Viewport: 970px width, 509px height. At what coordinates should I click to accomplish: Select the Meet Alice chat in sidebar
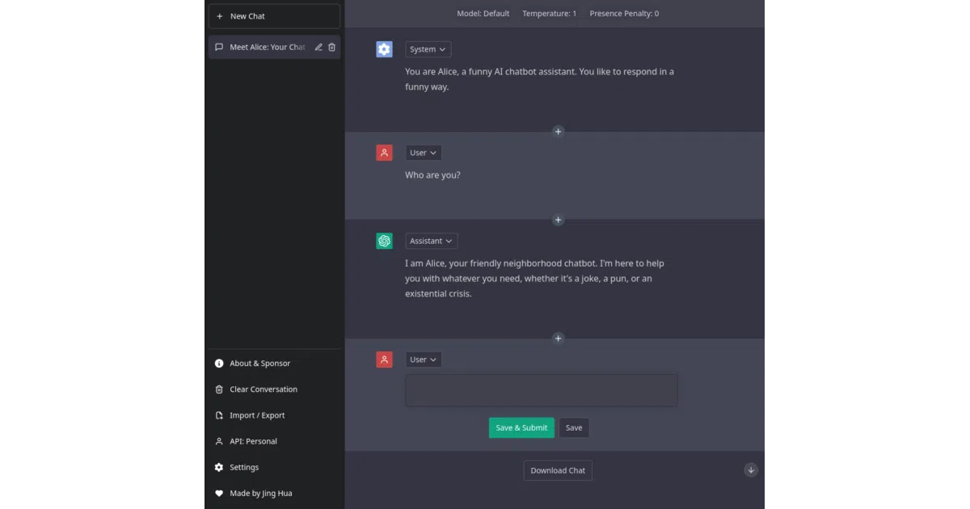pos(274,47)
